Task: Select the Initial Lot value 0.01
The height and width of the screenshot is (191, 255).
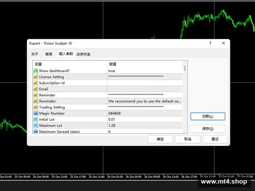Action: (112, 119)
